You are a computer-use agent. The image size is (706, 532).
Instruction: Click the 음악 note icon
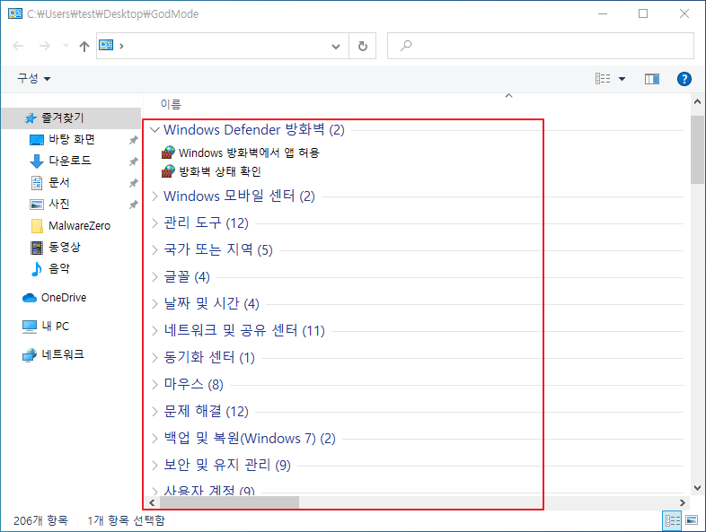pyautogui.click(x=37, y=269)
